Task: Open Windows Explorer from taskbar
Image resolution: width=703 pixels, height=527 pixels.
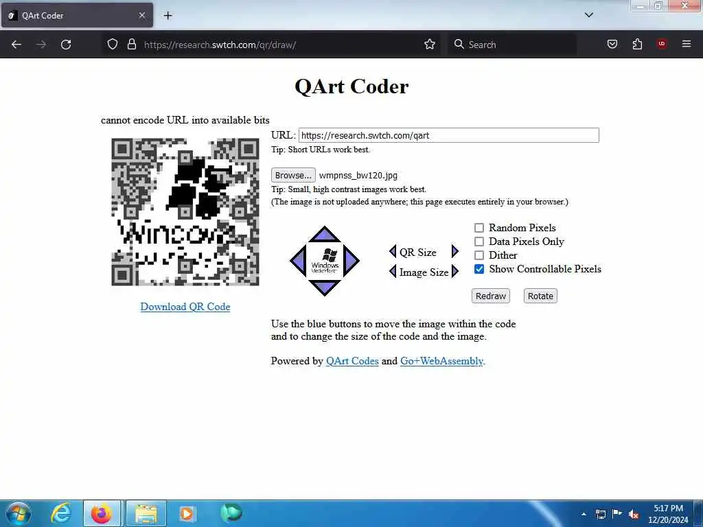Action: click(x=146, y=513)
